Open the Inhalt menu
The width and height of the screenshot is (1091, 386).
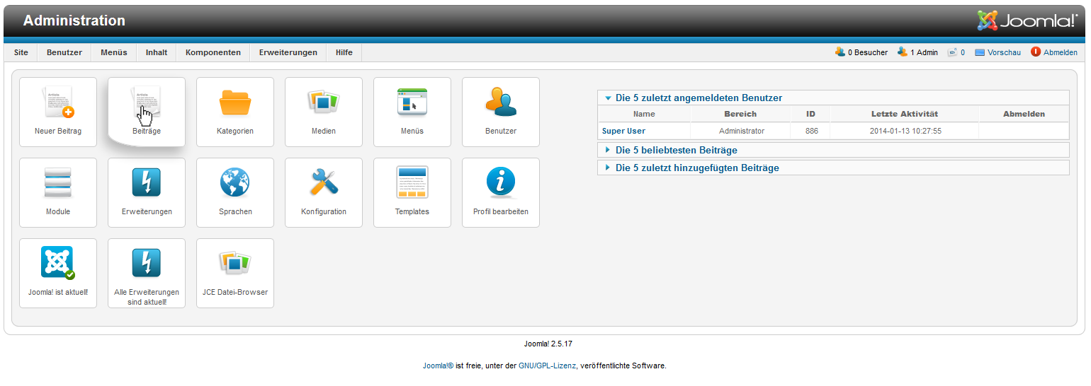(x=157, y=52)
